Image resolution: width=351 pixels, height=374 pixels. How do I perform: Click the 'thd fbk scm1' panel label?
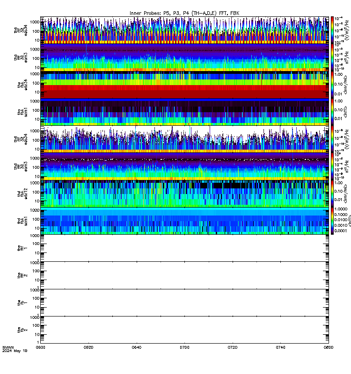pos(22,221)
